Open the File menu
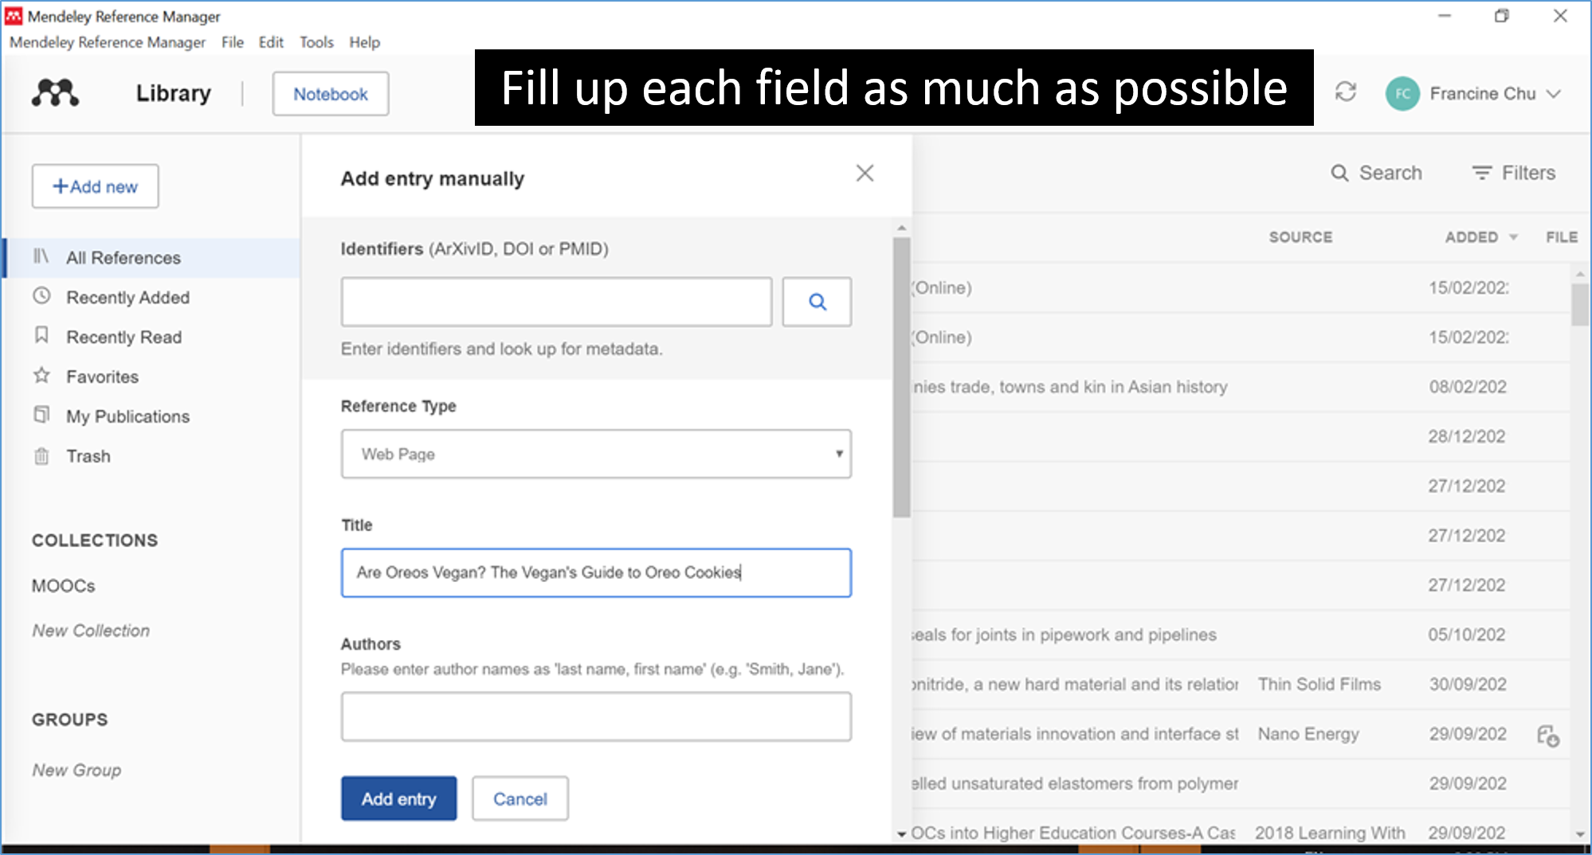The height and width of the screenshot is (855, 1592). click(233, 42)
